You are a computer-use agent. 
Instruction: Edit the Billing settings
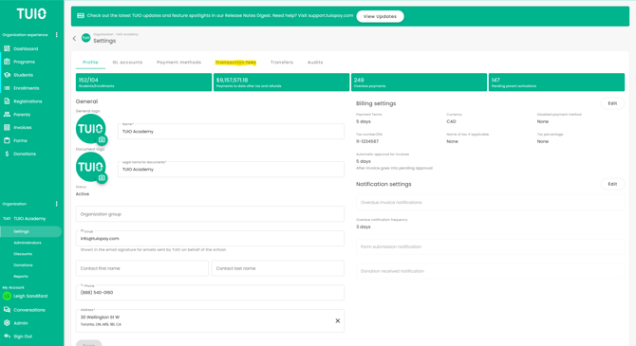[x=612, y=103]
